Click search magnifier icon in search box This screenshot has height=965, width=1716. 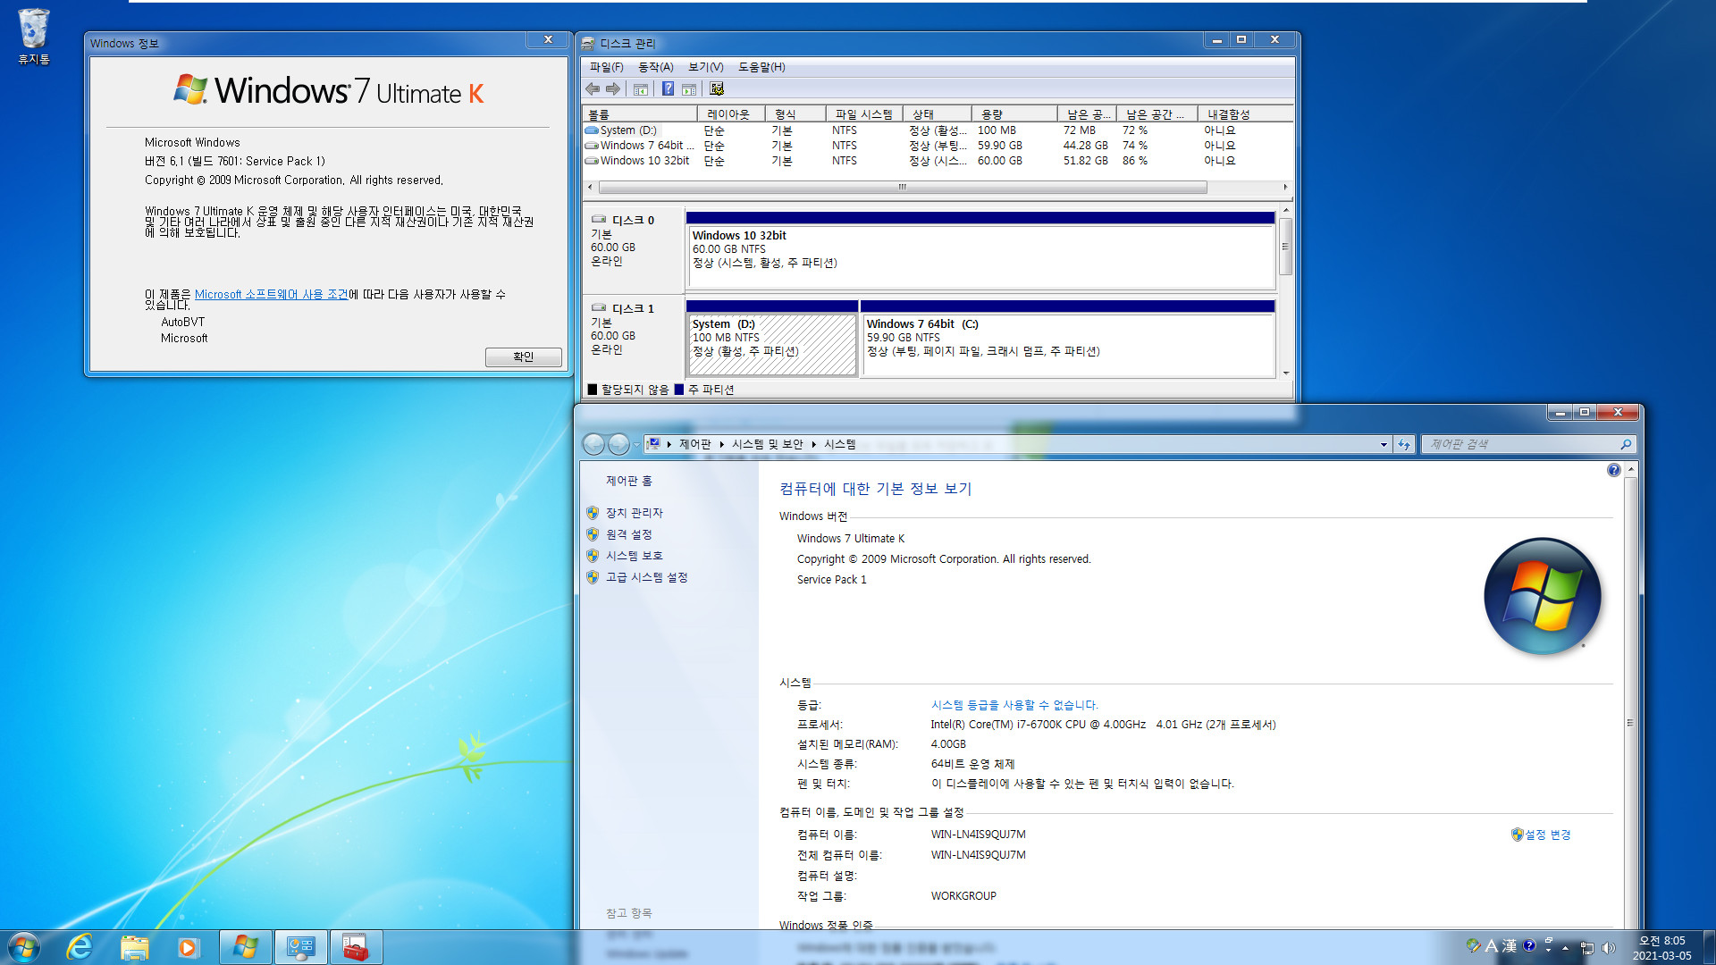click(x=1626, y=444)
